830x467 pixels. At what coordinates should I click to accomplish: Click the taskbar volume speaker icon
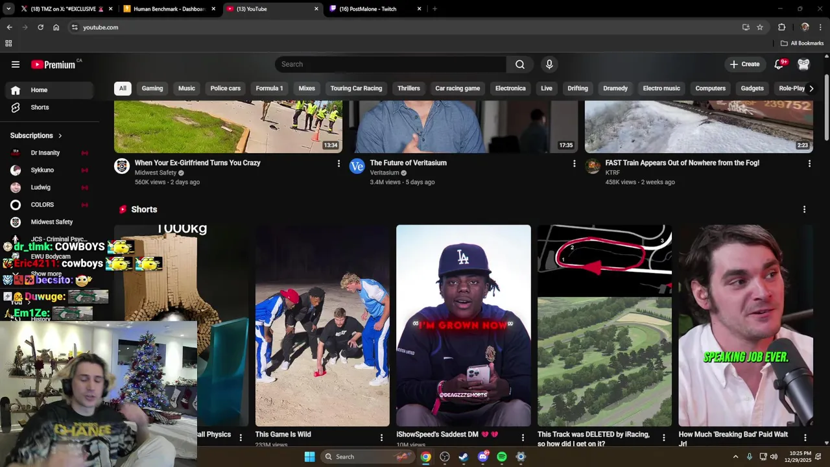pos(774,457)
